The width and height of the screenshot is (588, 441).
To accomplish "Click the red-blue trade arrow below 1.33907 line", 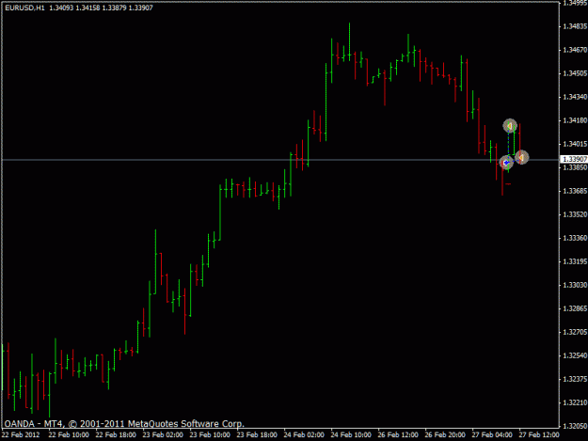I will (506, 163).
